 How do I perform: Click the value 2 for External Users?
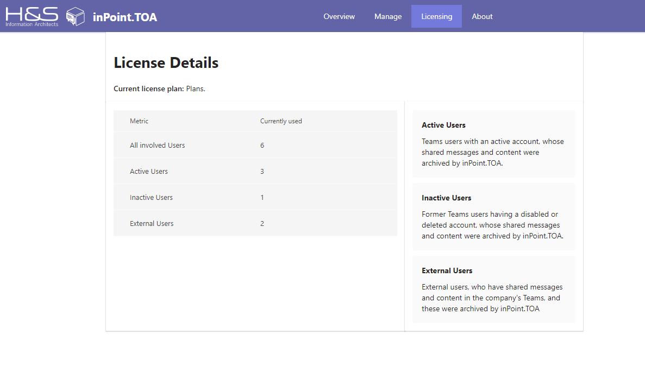point(262,224)
